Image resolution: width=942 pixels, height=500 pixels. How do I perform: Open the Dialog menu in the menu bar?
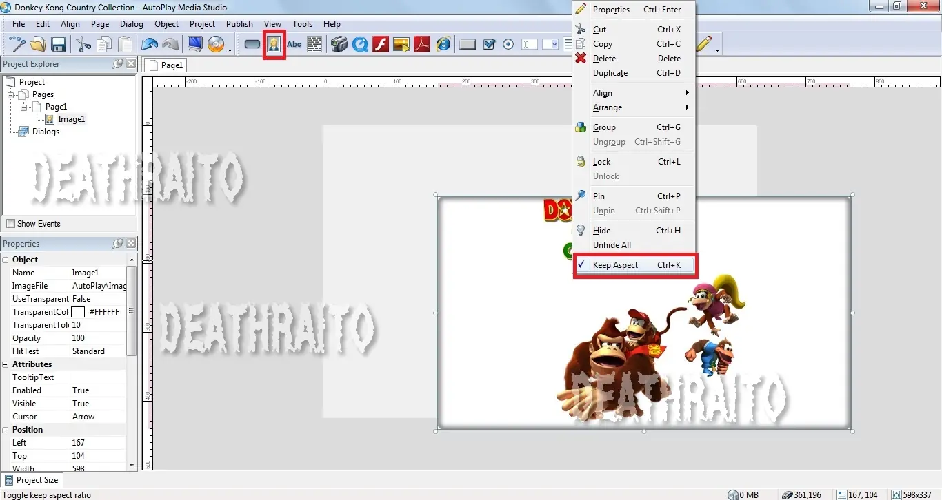point(132,24)
